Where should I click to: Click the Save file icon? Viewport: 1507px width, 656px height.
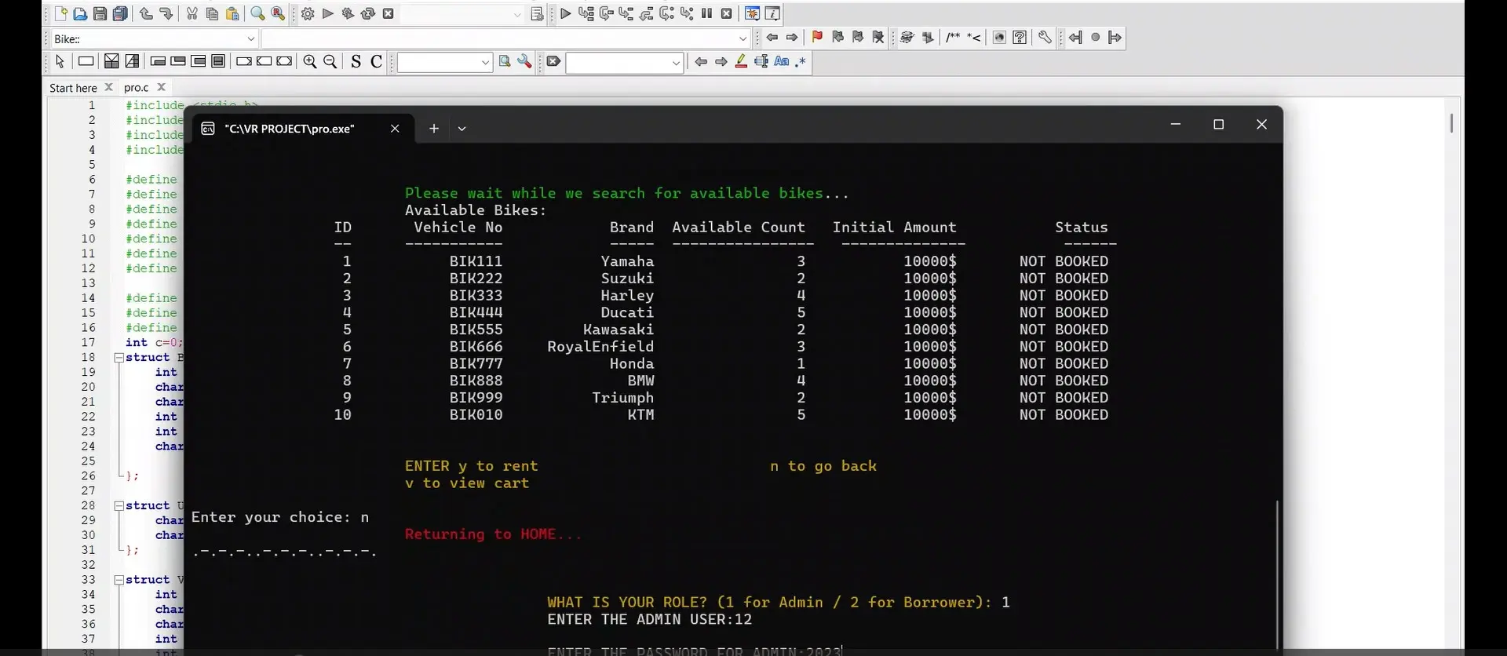[x=100, y=13]
